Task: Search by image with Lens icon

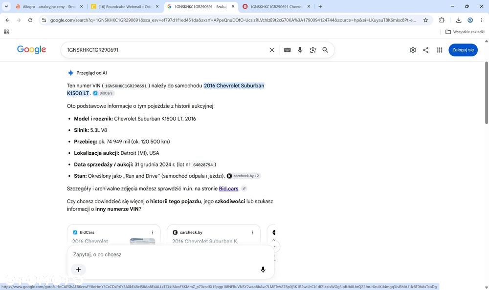Action: pos(312,50)
